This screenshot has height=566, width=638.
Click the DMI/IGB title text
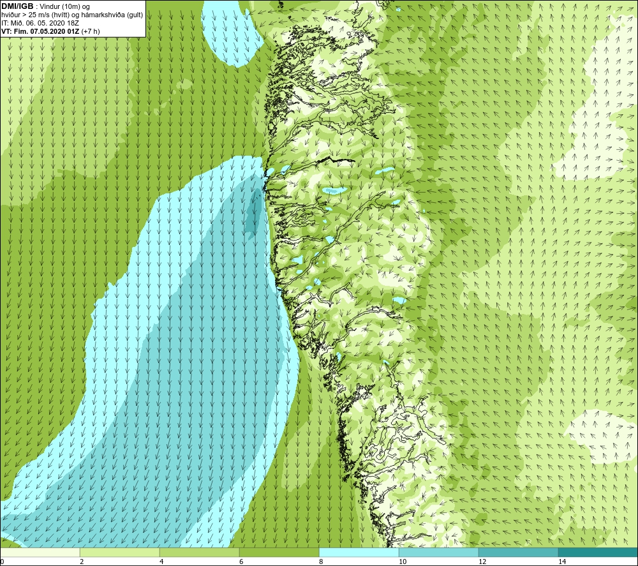pyautogui.click(x=17, y=6)
